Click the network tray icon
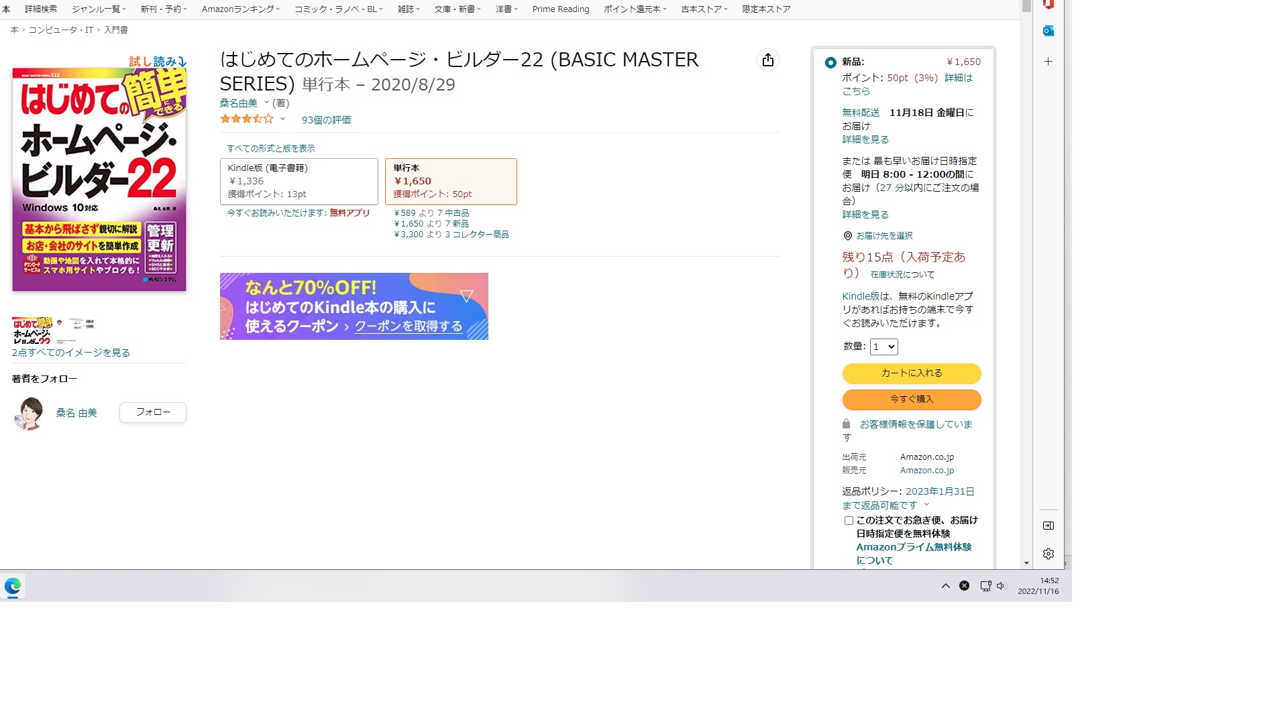 point(985,586)
